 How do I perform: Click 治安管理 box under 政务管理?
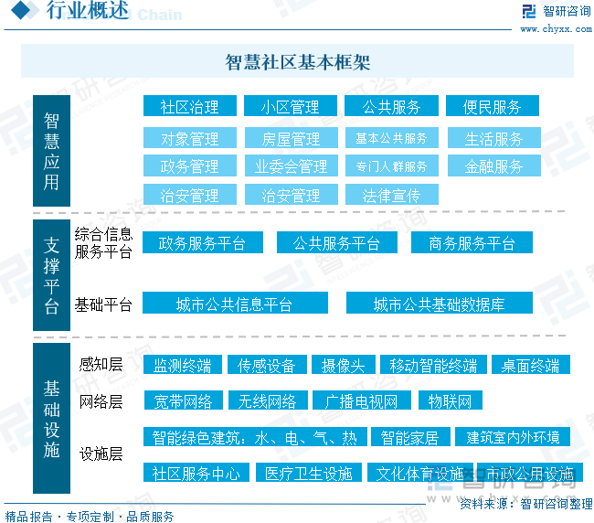(190, 195)
